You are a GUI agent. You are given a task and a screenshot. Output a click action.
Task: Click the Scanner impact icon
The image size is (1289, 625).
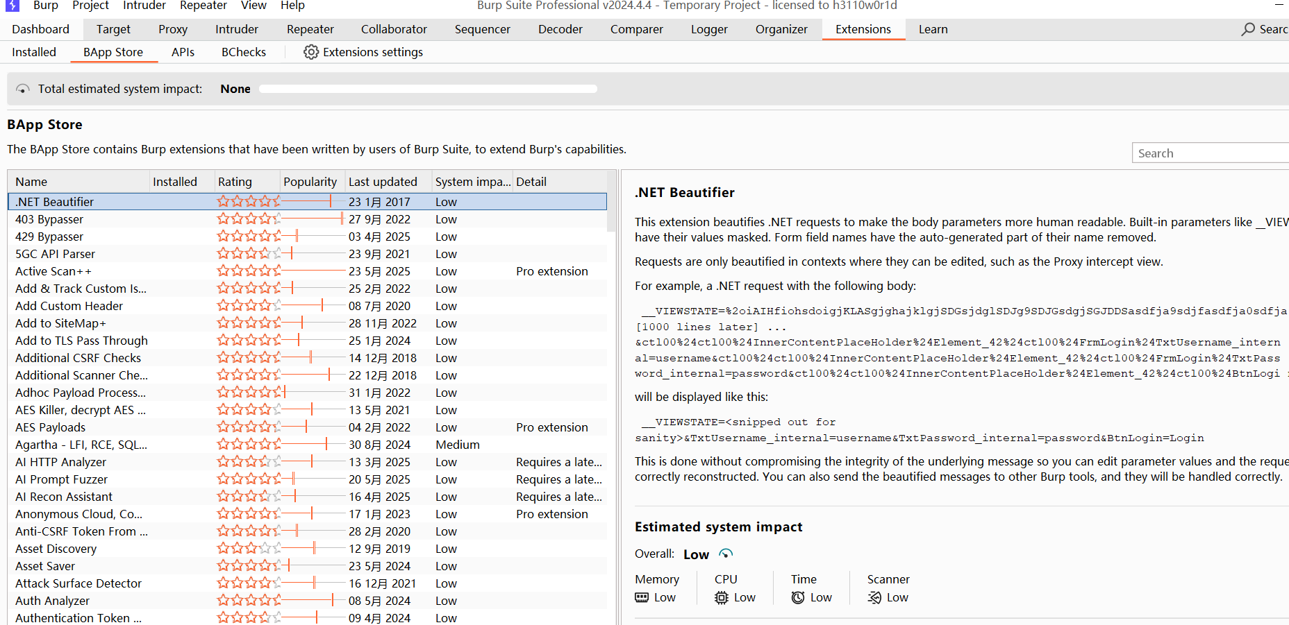tap(874, 597)
